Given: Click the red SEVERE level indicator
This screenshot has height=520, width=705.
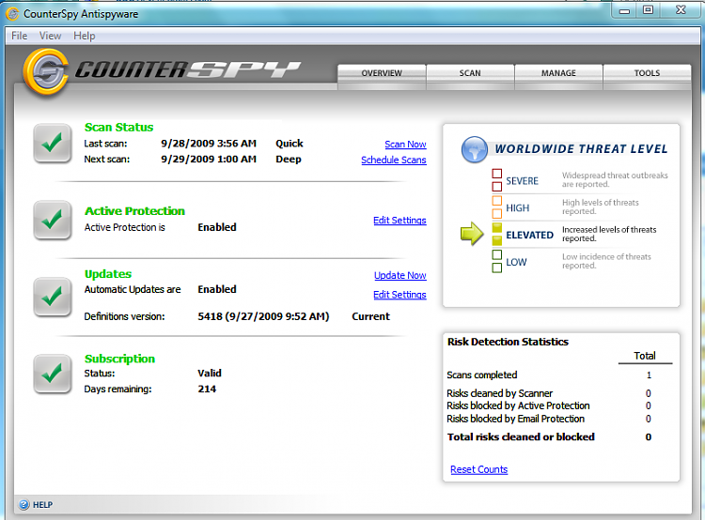Looking at the screenshot, I should click(497, 179).
